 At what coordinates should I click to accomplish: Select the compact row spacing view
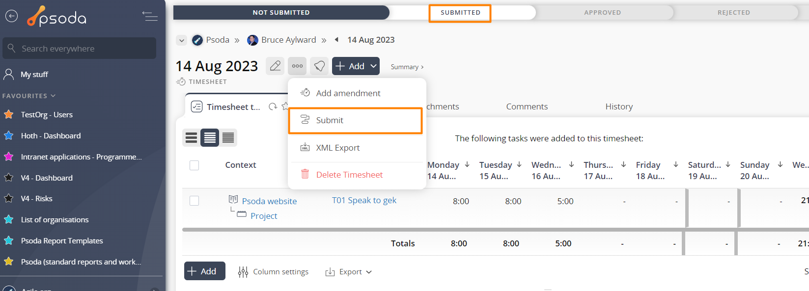[x=228, y=138]
